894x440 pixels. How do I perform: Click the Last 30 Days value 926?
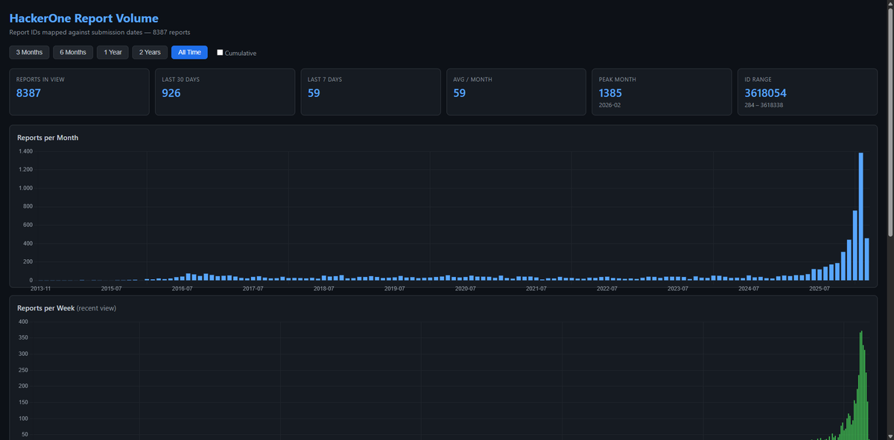click(171, 93)
